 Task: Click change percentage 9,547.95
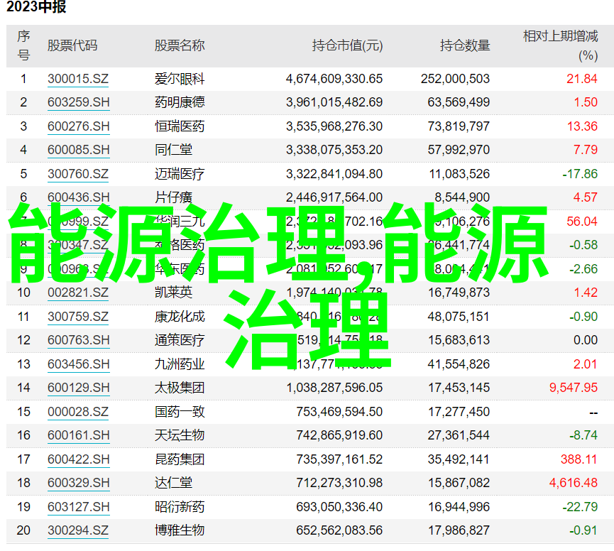574,388
